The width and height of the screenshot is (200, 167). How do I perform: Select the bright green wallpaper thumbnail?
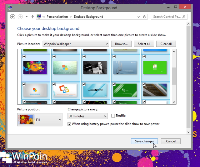pos(155,67)
